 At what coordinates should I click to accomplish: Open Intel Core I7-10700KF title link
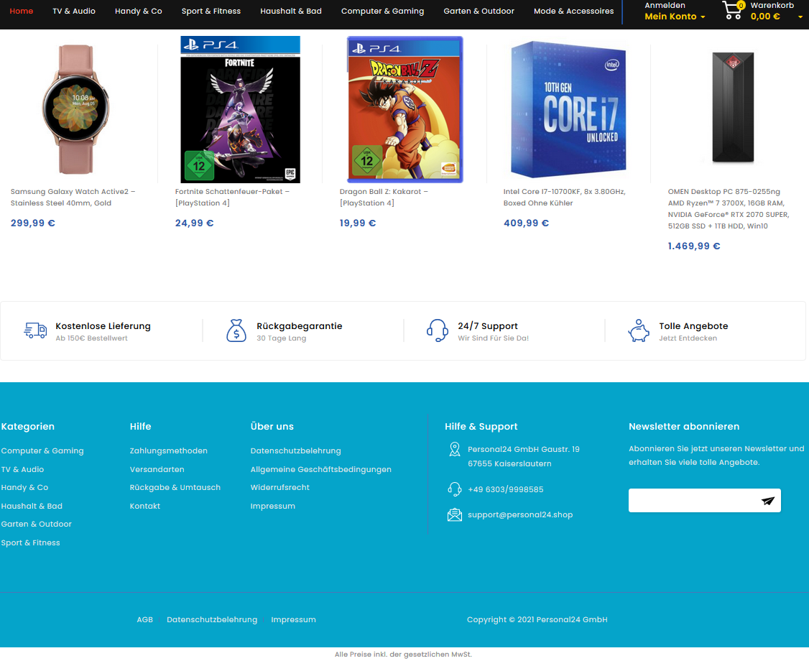[x=565, y=197]
